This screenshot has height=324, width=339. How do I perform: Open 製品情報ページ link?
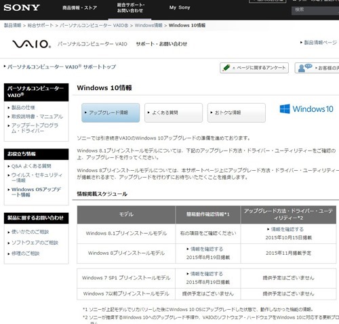click(x=320, y=43)
